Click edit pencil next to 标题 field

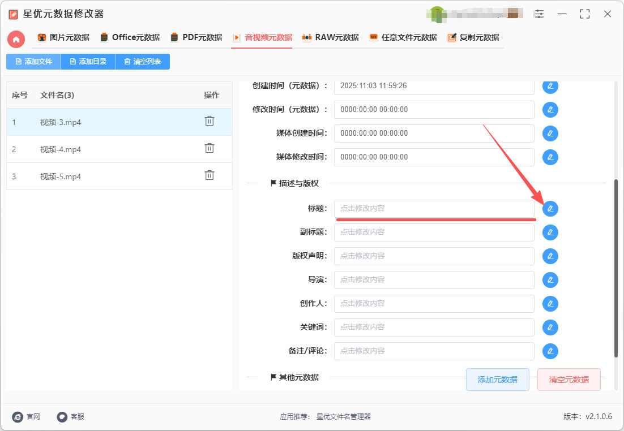pos(550,209)
